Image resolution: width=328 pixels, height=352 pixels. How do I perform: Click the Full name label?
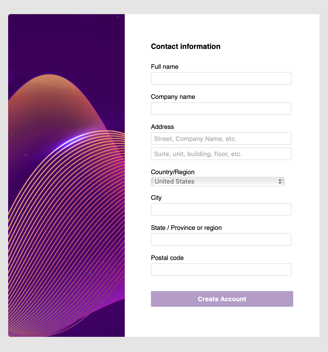pos(165,67)
